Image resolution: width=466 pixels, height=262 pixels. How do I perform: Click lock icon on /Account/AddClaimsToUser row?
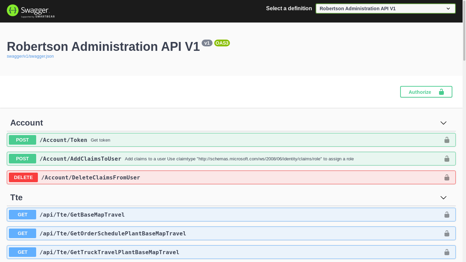447,159
